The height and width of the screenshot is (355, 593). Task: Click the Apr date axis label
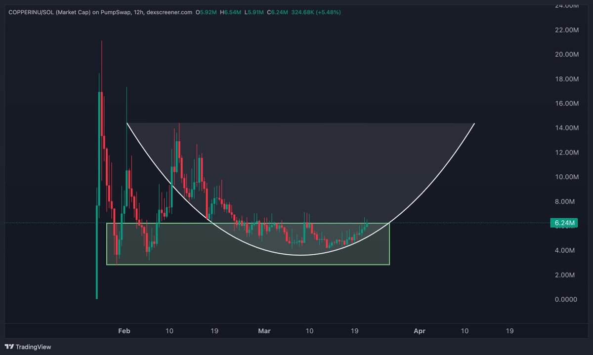pyautogui.click(x=420, y=331)
